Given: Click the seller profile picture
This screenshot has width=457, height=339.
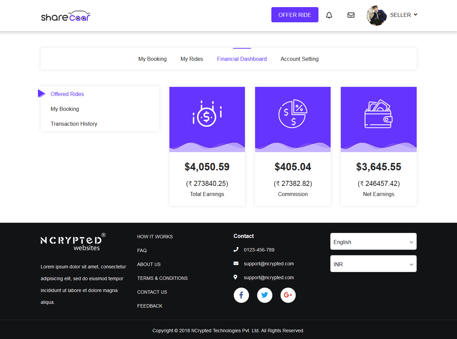Looking at the screenshot, I should click(x=377, y=15).
